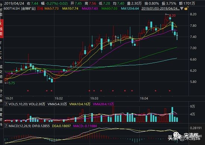
Task: Click the average price 7.40
Action: 120,3
